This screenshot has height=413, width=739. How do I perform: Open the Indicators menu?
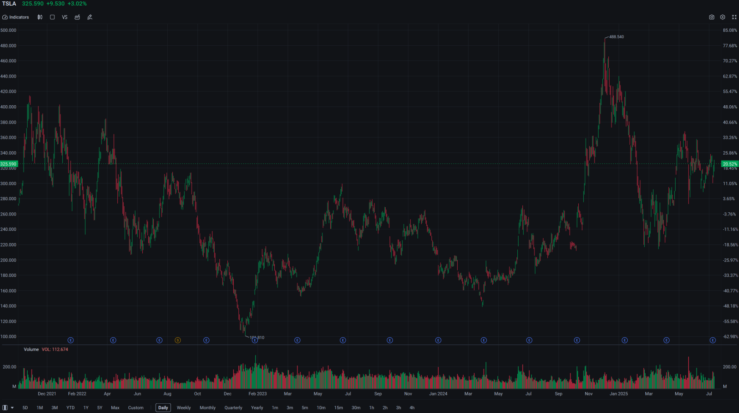16,17
